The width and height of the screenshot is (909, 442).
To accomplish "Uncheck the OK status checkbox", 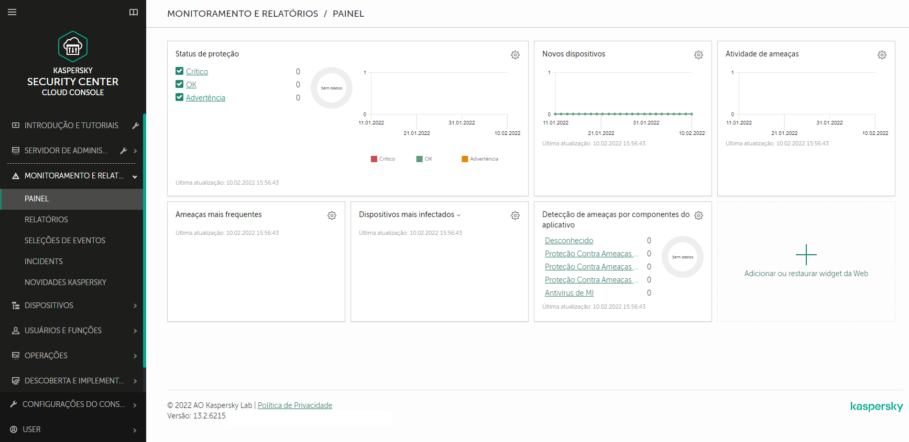I will point(180,84).
